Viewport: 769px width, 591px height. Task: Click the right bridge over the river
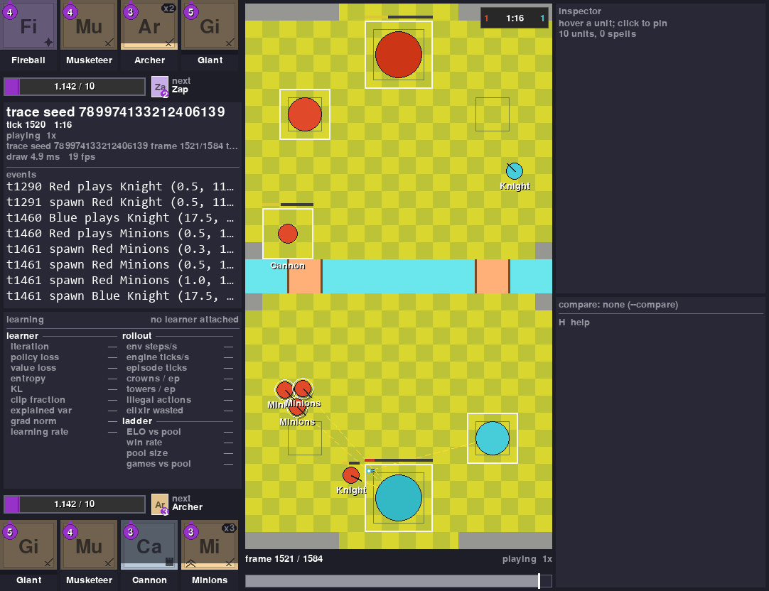(x=493, y=276)
